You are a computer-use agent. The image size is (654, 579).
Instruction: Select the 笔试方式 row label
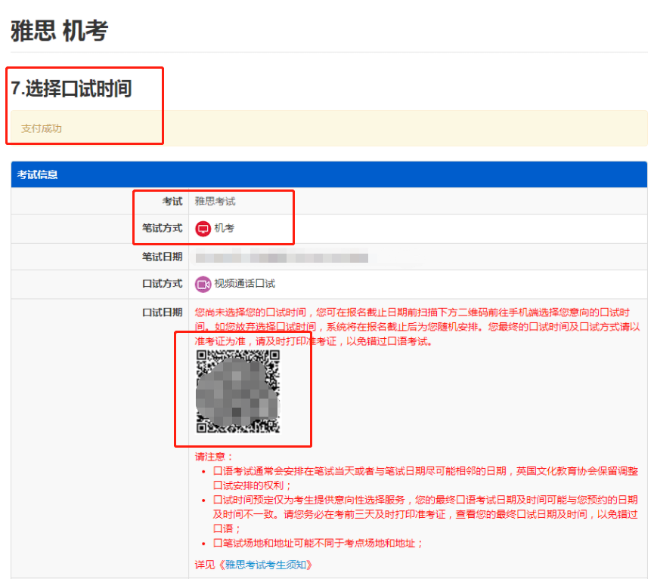pyautogui.click(x=162, y=228)
